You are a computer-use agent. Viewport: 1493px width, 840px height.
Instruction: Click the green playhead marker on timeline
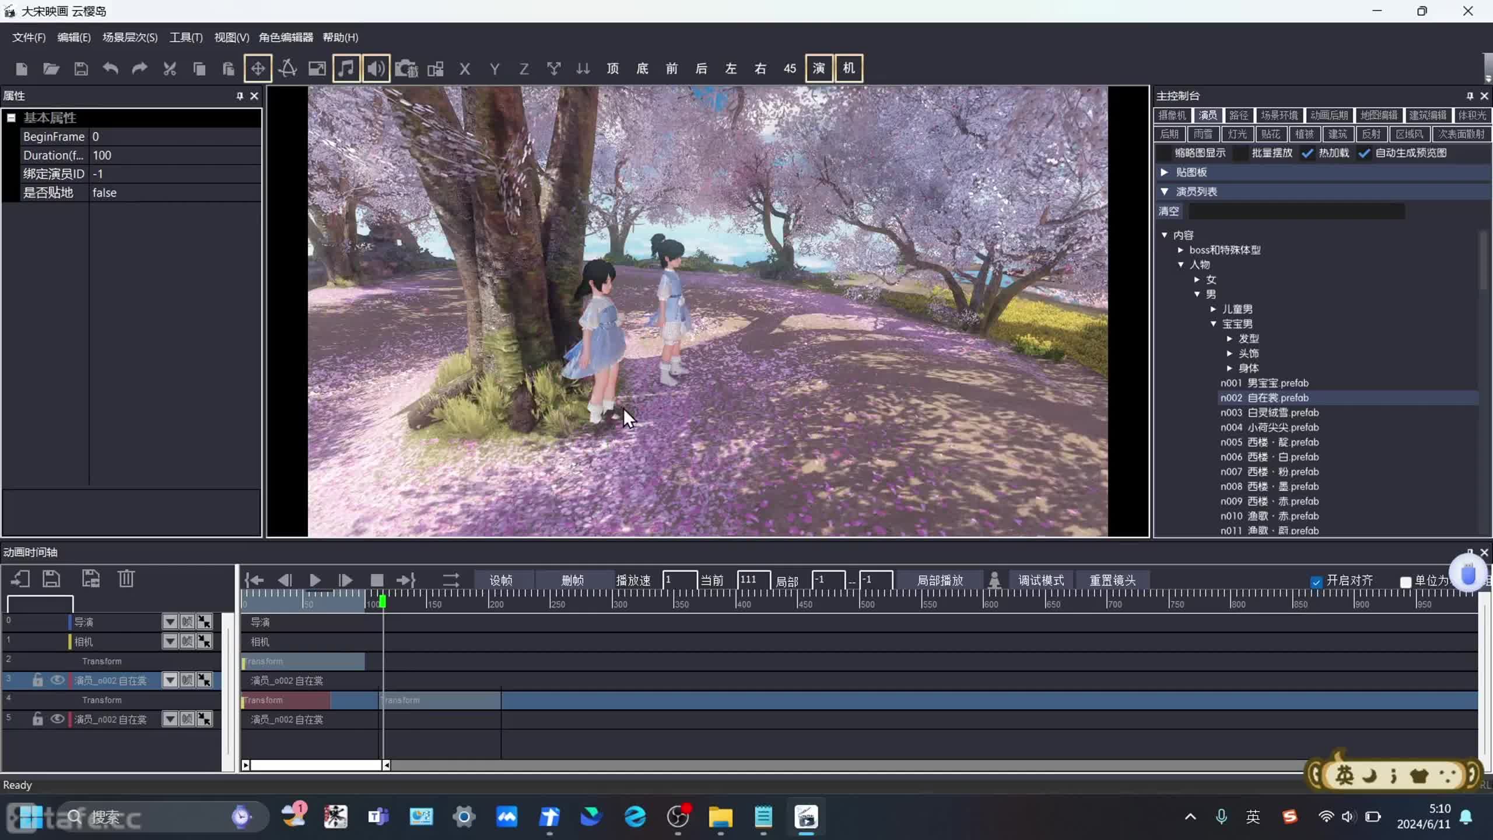tap(383, 601)
